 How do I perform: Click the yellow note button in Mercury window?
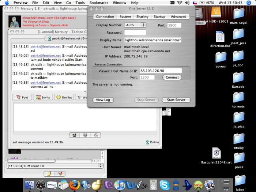[49, 174]
